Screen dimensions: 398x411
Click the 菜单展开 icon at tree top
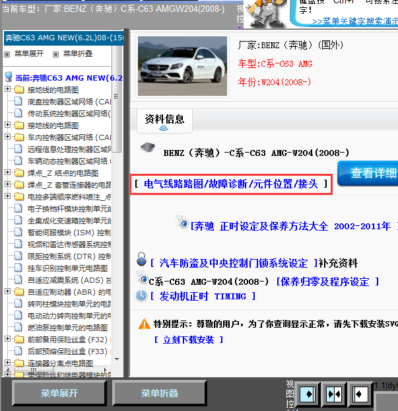pos(7,54)
